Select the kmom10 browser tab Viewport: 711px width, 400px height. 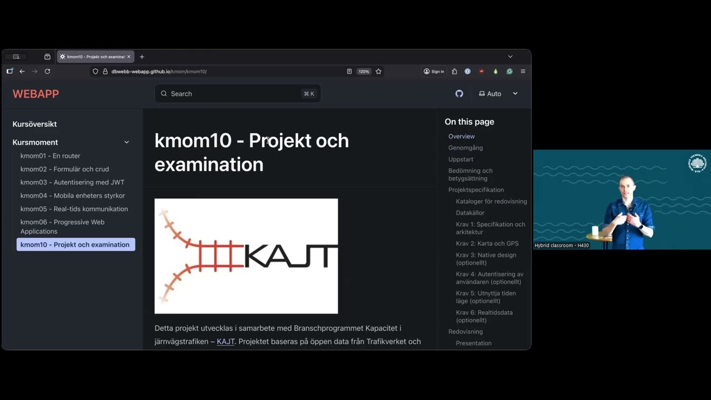95,57
